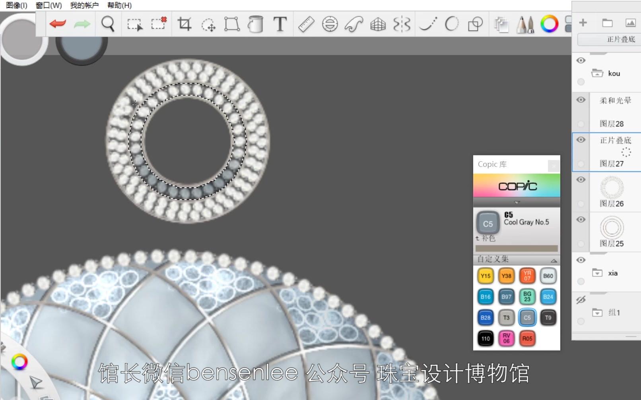
Task: Click the lagoon arrow pointer icon
Action: tap(36, 382)
